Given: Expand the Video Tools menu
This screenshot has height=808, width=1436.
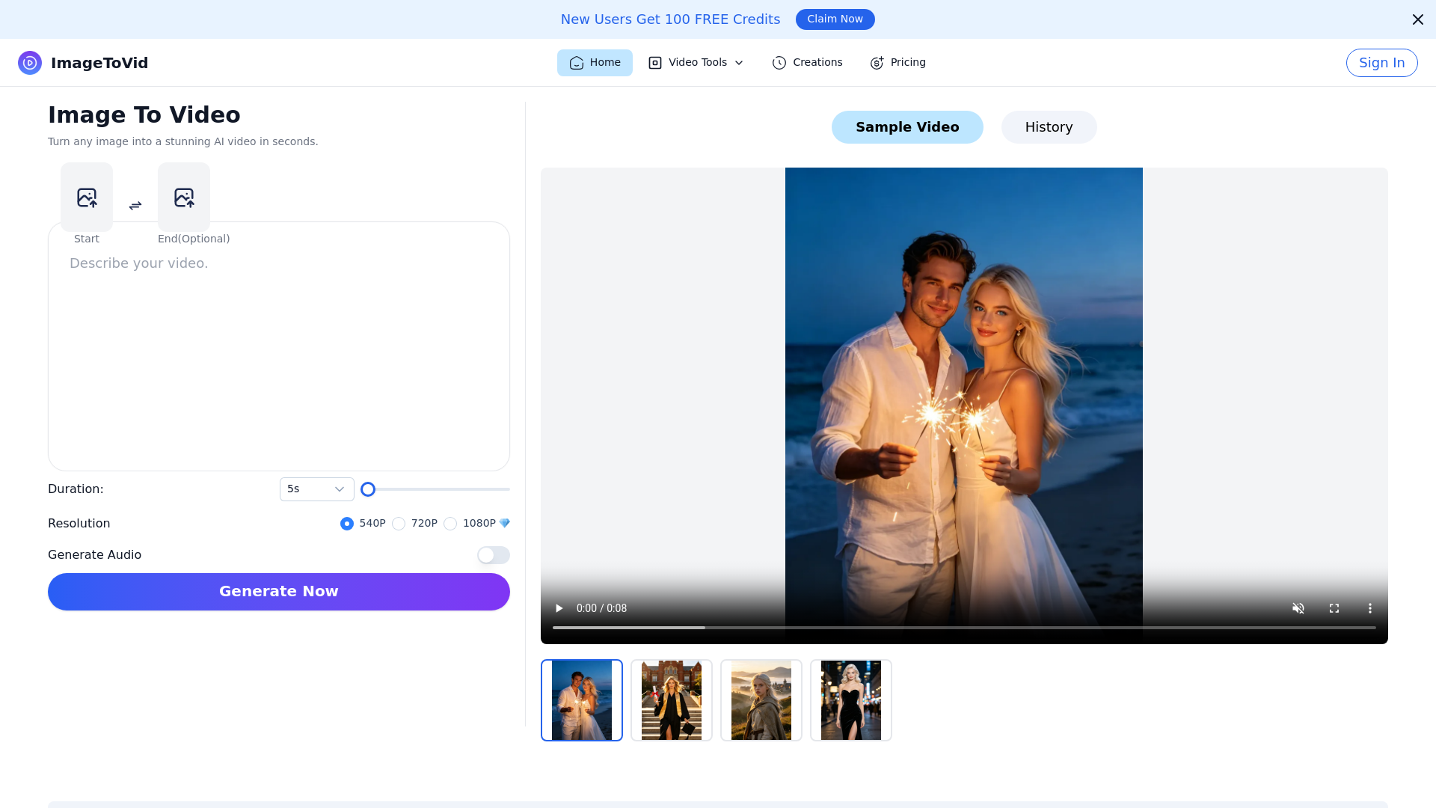Looking at the screenshot, I should click(x=696, y=63).
